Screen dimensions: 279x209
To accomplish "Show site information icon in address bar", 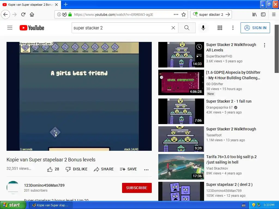I will tap(59, 15).
